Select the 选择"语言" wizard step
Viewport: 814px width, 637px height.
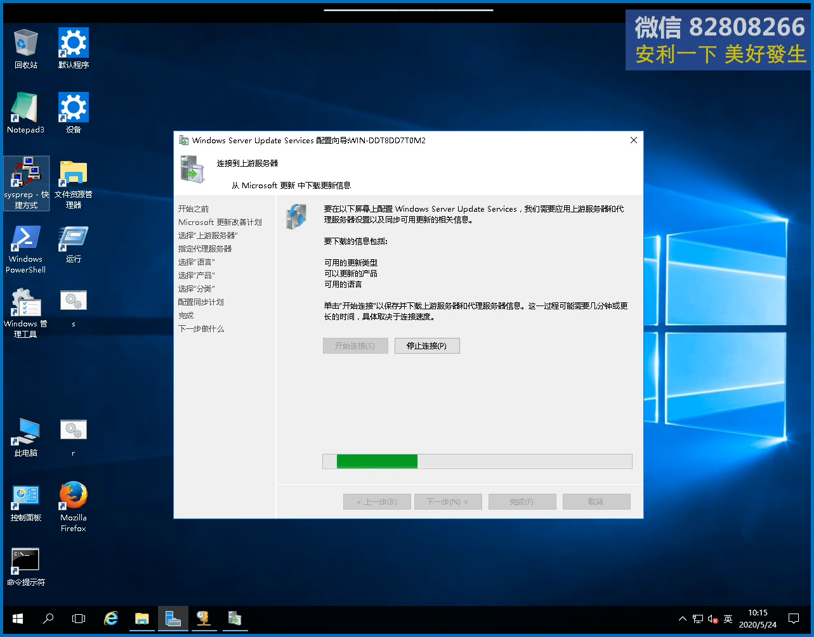point(197,262)
